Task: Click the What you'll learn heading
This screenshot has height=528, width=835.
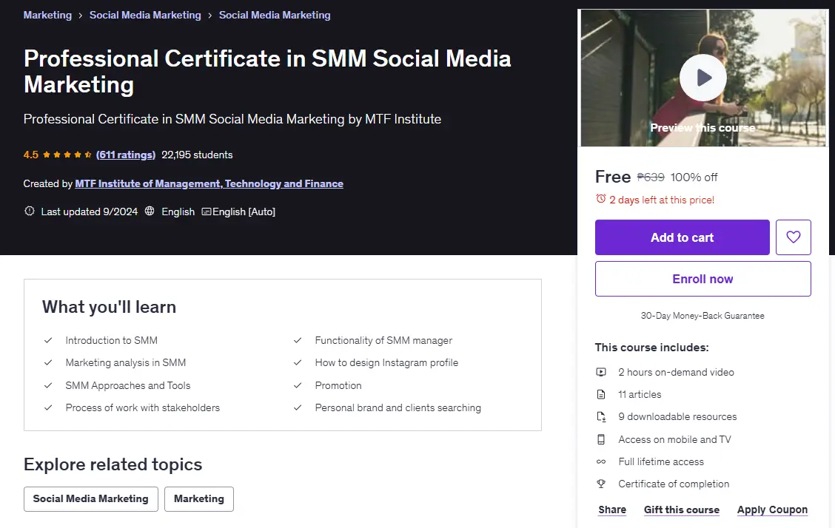Action: pos(109,307)
